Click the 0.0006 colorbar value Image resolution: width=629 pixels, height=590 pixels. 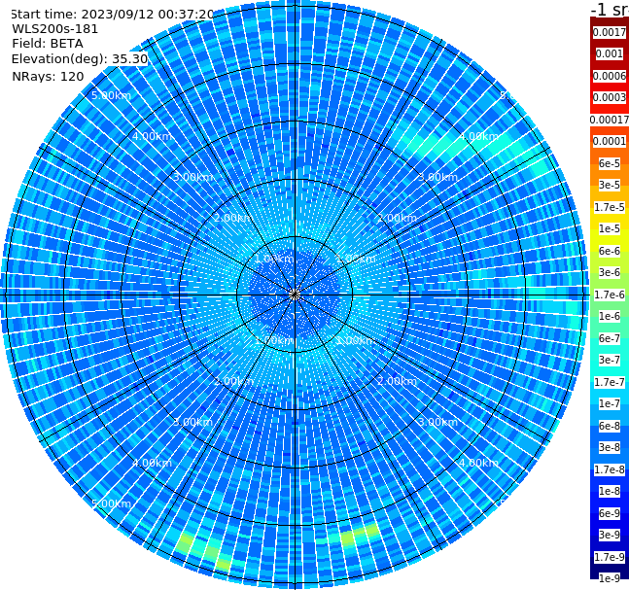[x=610, y=76]
